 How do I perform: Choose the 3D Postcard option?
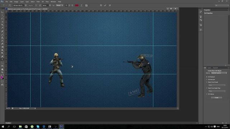pos(211,77)
